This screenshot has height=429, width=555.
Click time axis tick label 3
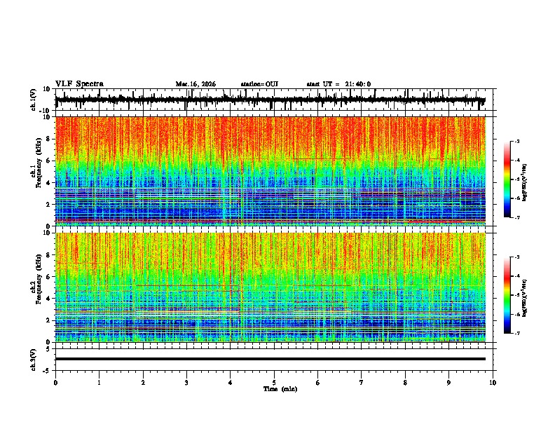point(186,383)
